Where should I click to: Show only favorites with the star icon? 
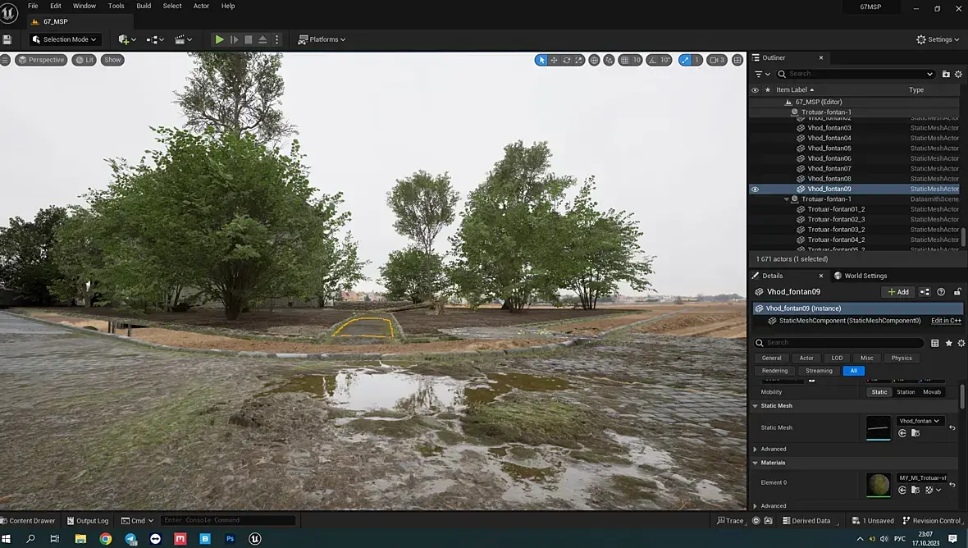click(x=949, y=343)
